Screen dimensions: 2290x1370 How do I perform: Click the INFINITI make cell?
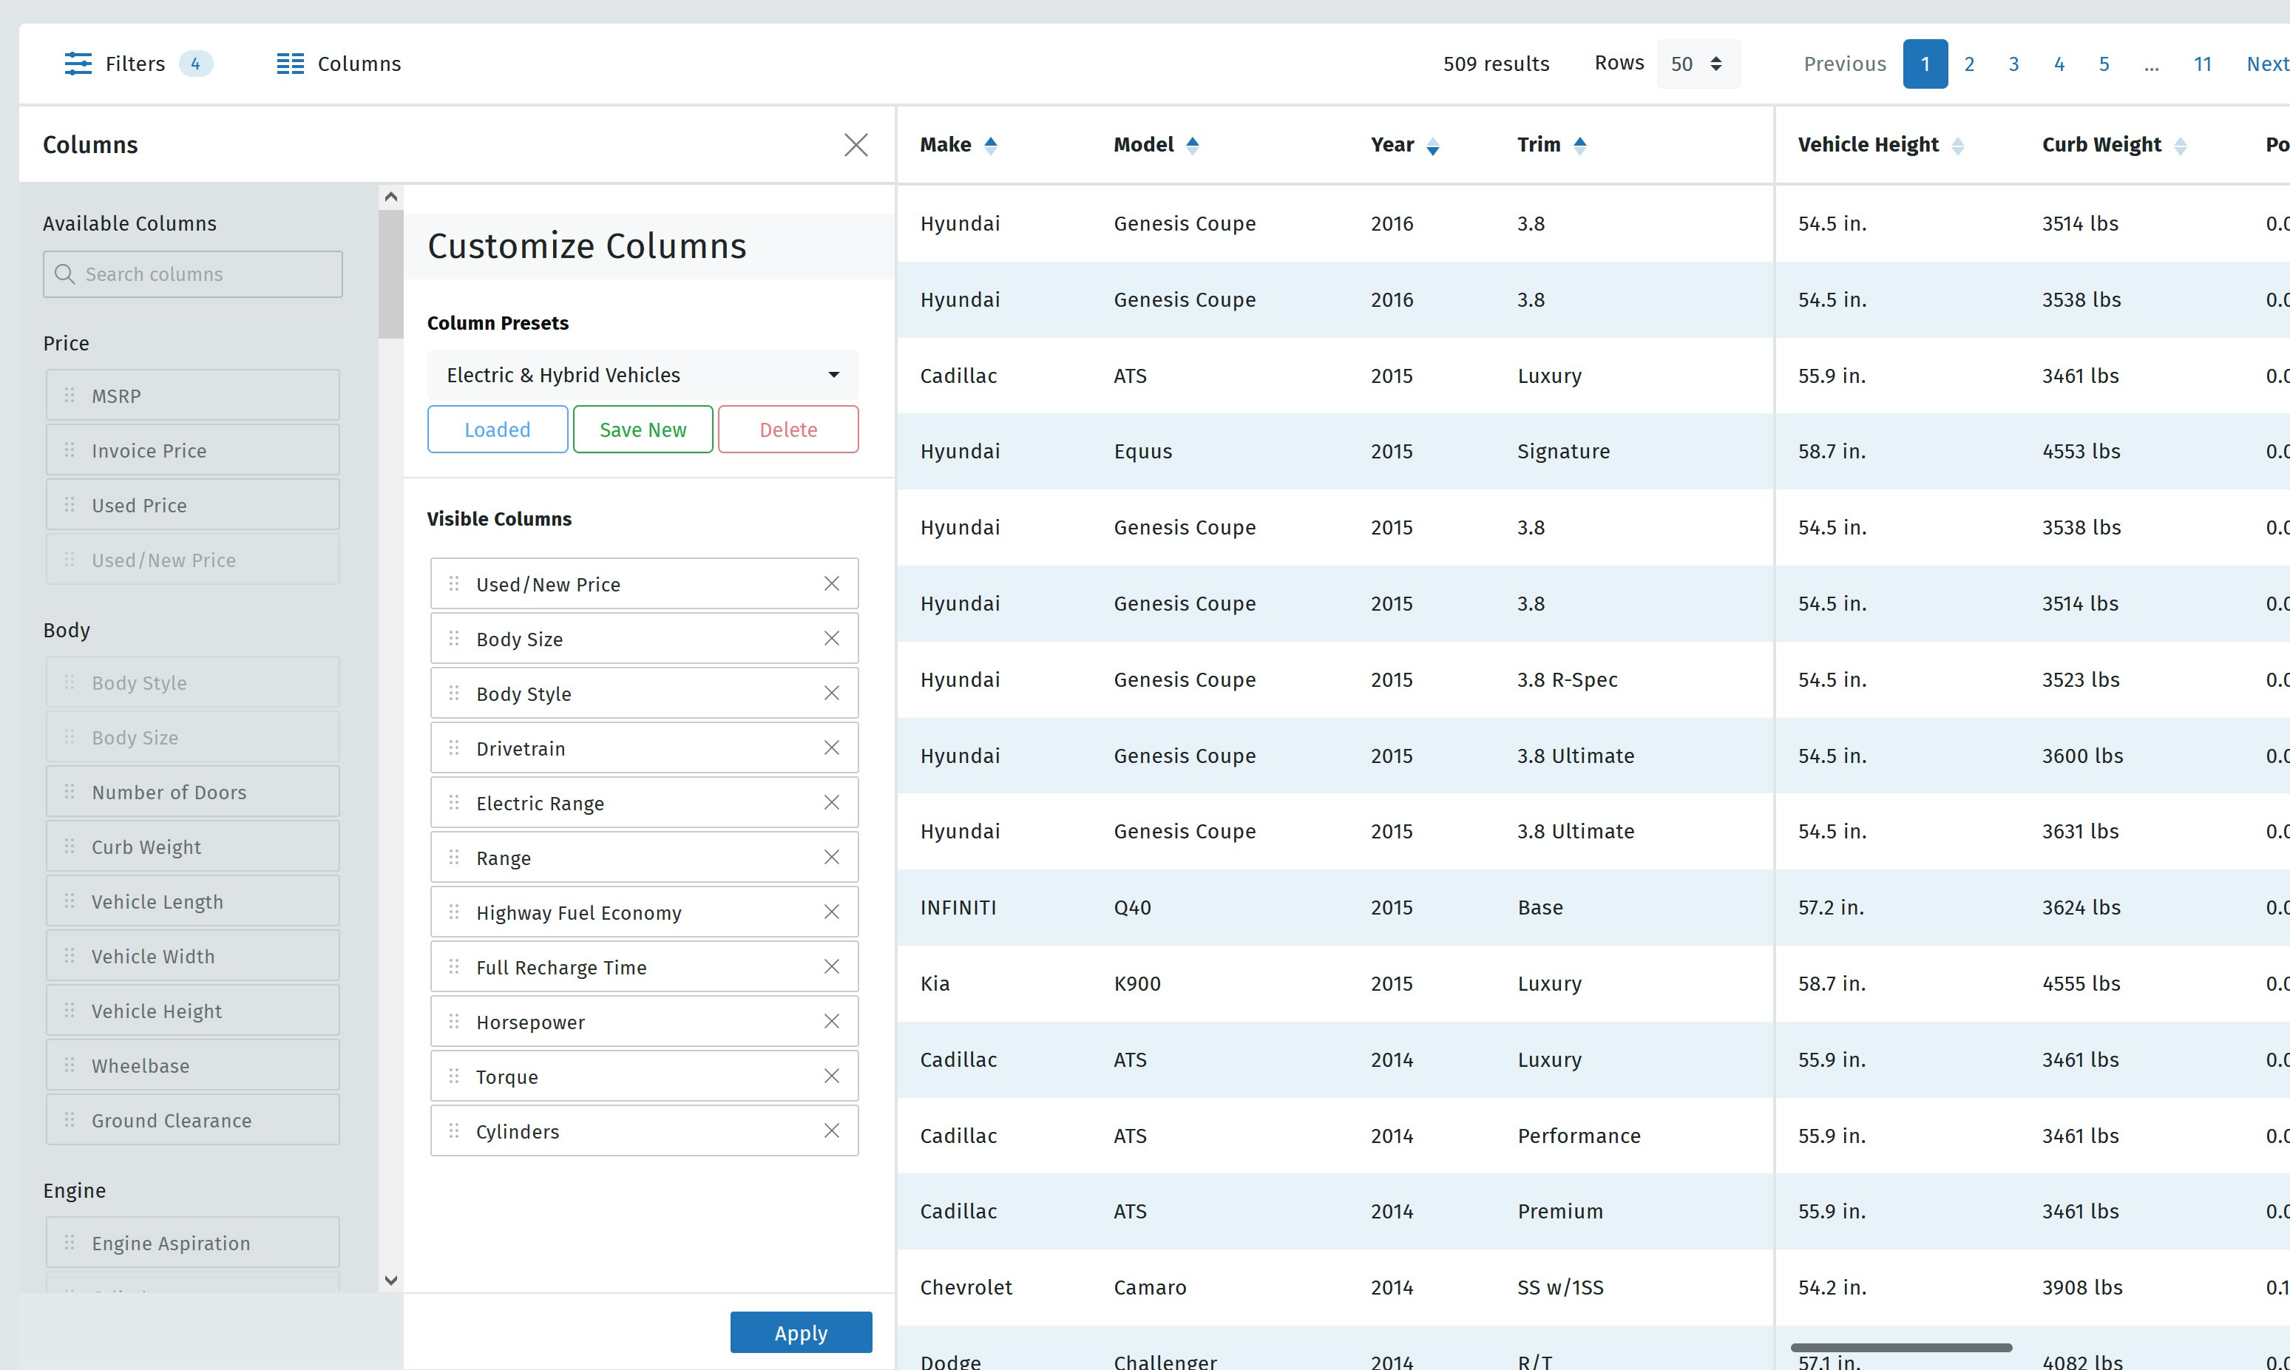pyautogui.click(x=958, y=907)
